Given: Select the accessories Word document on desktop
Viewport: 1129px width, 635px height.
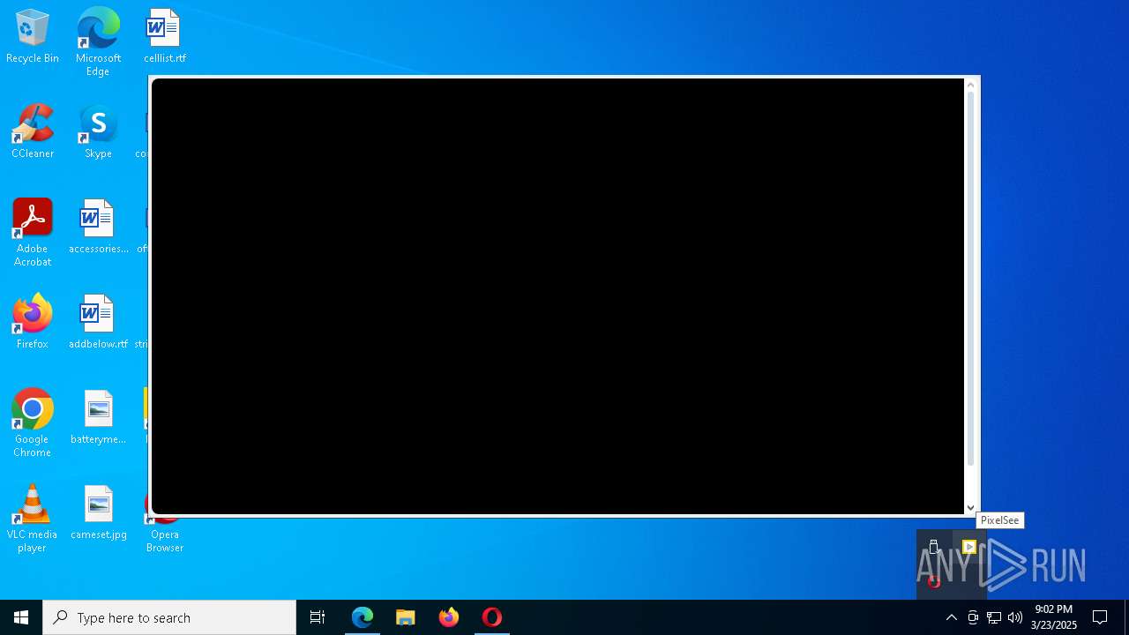Looking at the screenshot, I should [98, 228].
